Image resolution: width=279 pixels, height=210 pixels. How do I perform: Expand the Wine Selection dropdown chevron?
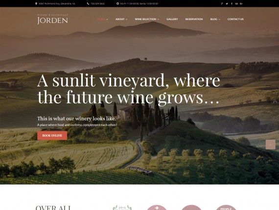[x=158, y=20]
